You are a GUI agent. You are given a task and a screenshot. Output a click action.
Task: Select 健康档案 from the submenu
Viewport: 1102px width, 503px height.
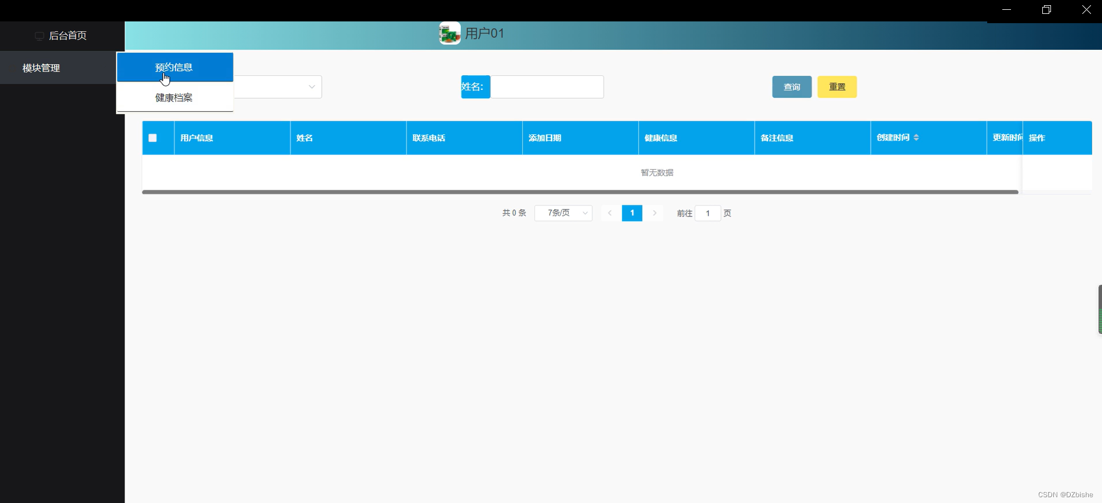(x=175, y=97)
